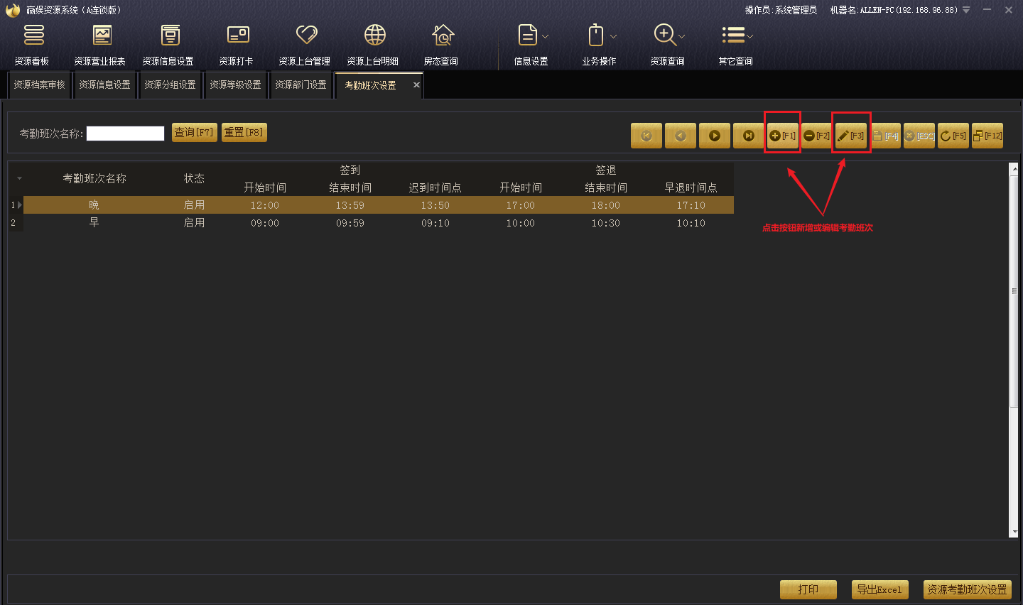This screenshot has width=1023, height=605.
Task: Switch to the 资源部门设置 tab
Action: [301, 85]
